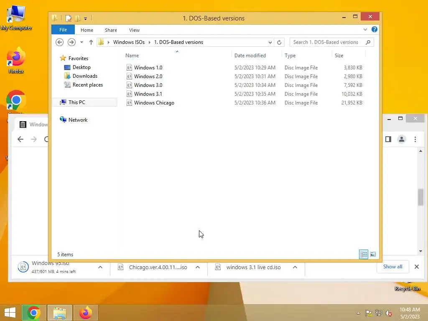428x321 pixels.
Task: Click the Chrome page vertical scrollbar thumb
Action: coord(420,197)
